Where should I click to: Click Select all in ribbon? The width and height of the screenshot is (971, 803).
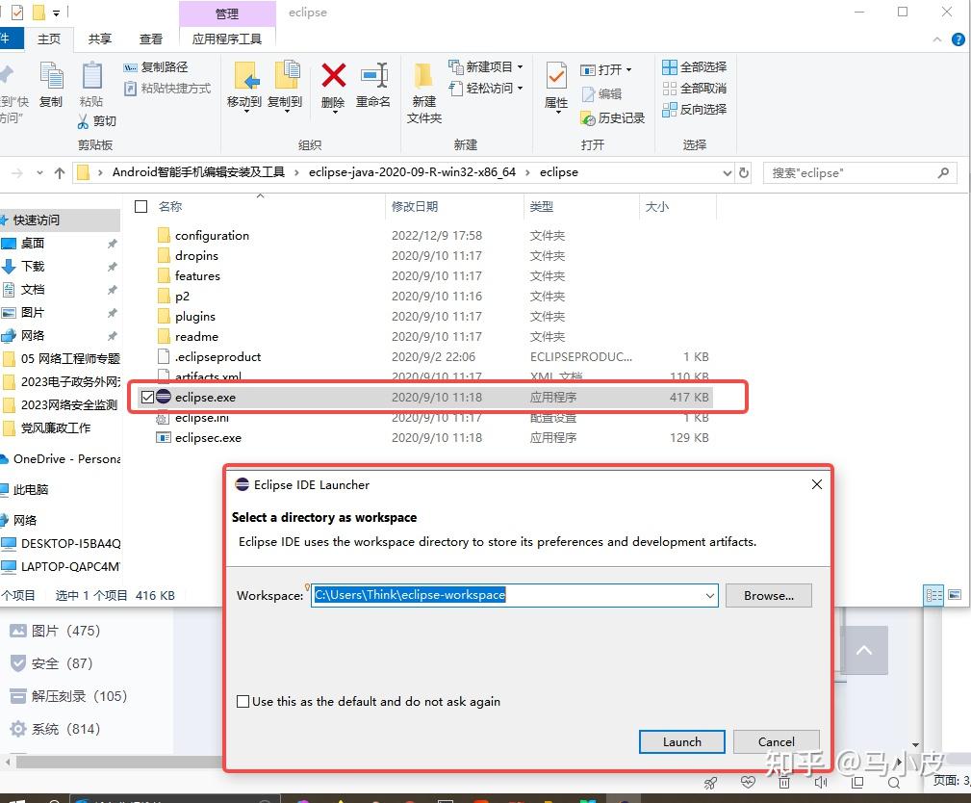(694, 67)
